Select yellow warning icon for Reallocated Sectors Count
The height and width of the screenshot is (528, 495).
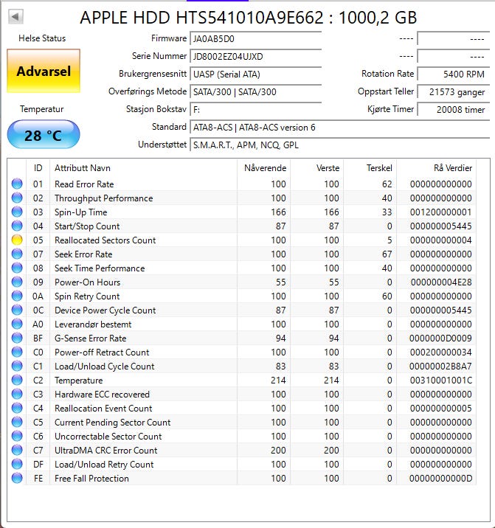pos(17,240)
